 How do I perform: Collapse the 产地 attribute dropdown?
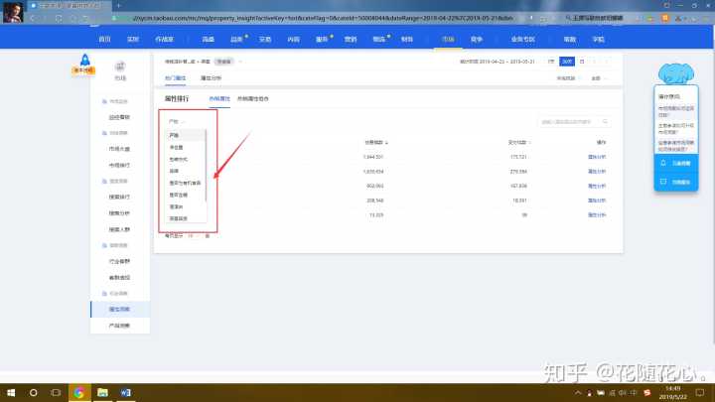[x=177, y=122]
